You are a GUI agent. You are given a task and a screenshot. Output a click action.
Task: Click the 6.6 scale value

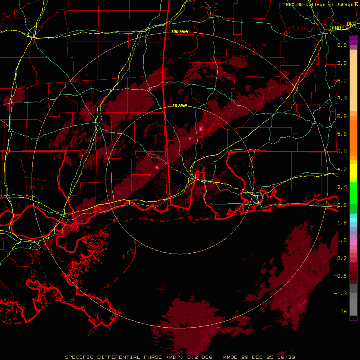tap(342, 116)
